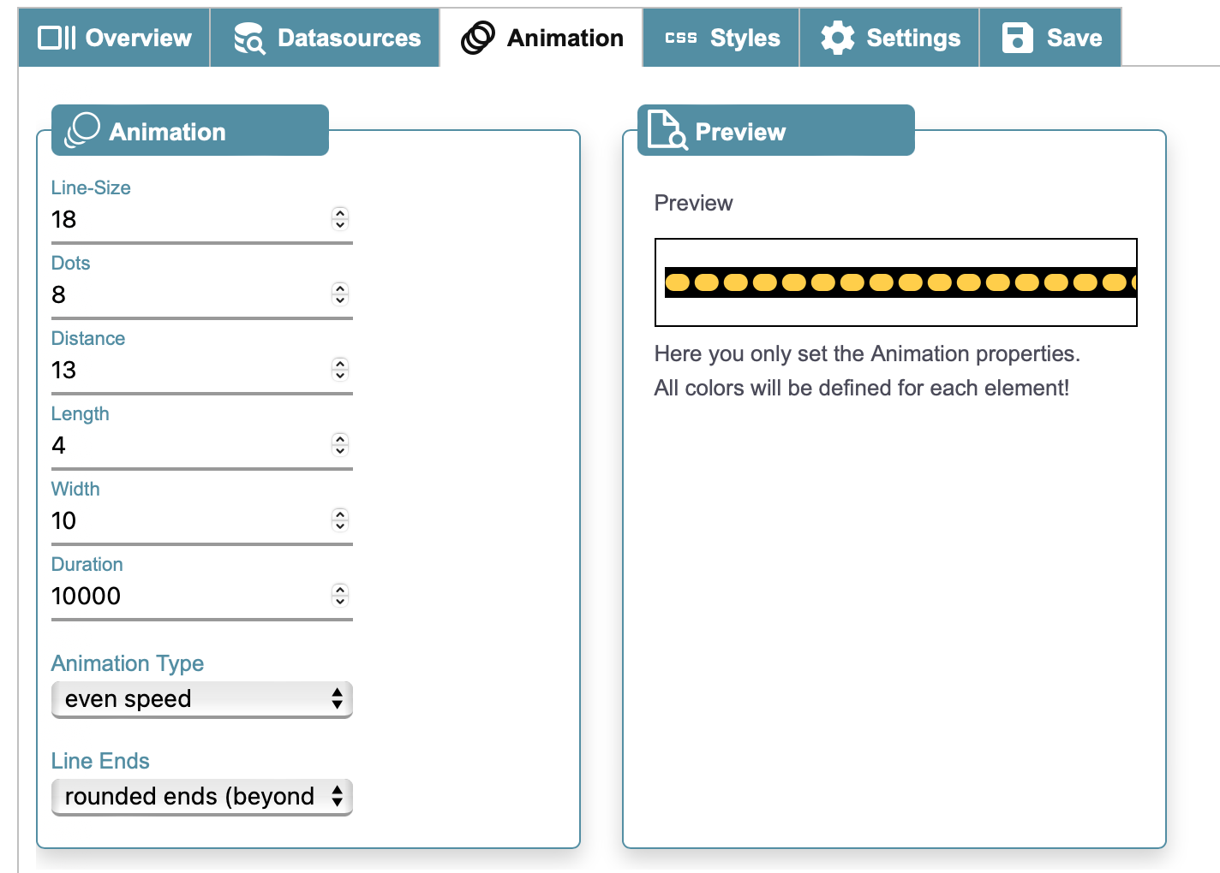Focus the Dots input field
1220x873 pixels.
click(202, 295)
